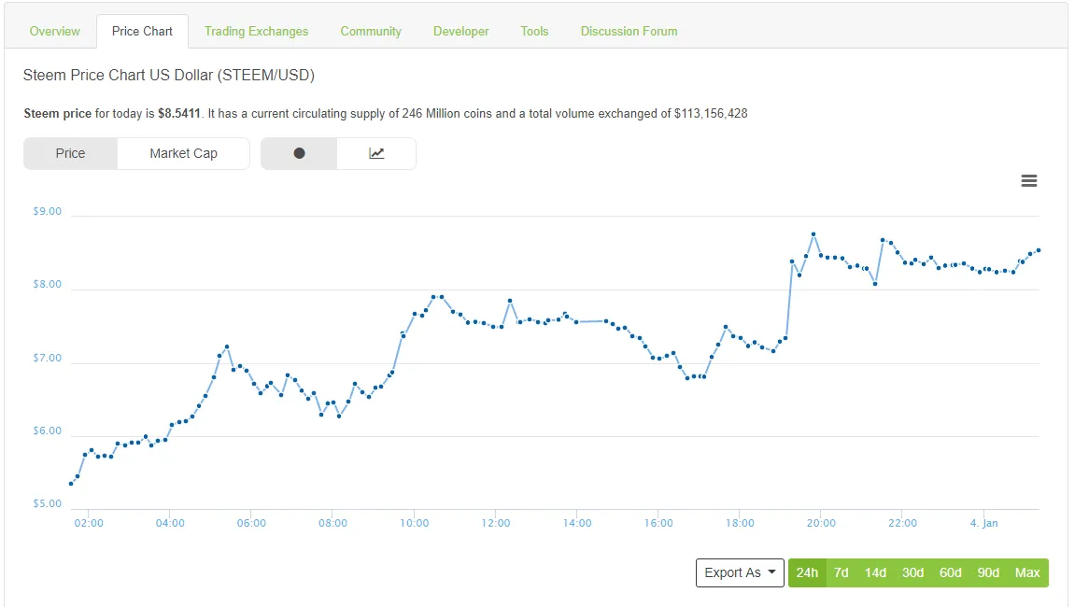Click the 22:00 time axis label
This screenshot has height=607, width=1075.
pos(902,523)
